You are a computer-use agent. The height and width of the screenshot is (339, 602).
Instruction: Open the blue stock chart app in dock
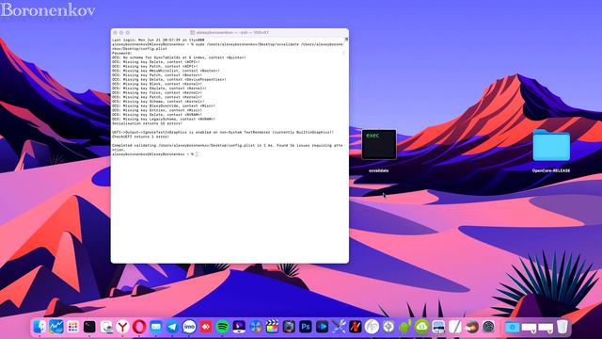[x=56, y=327]
